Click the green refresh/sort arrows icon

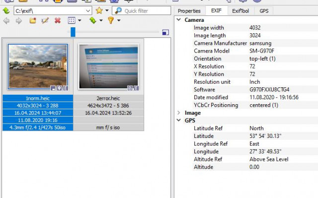click(x=93, y=20)
